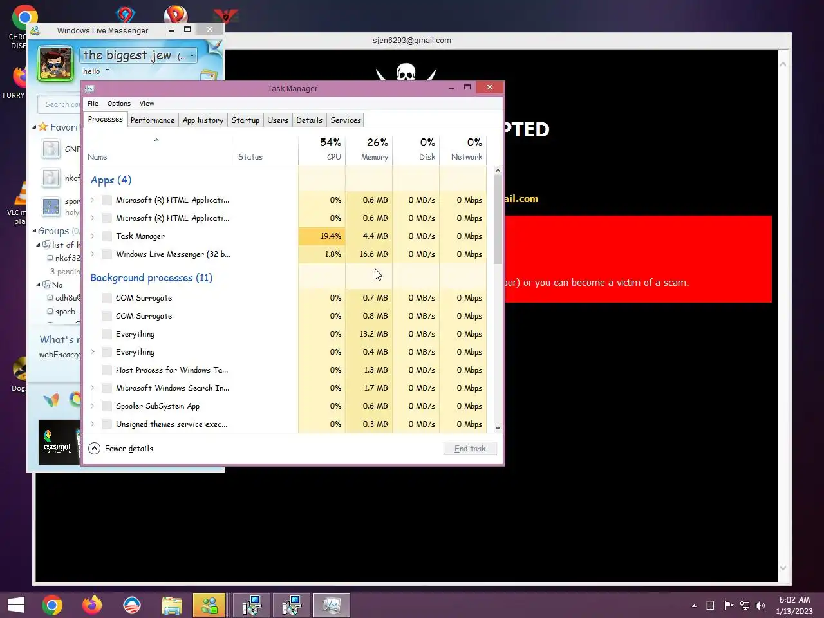Click the spor contact avatar in Favorites

coord(51,207)
